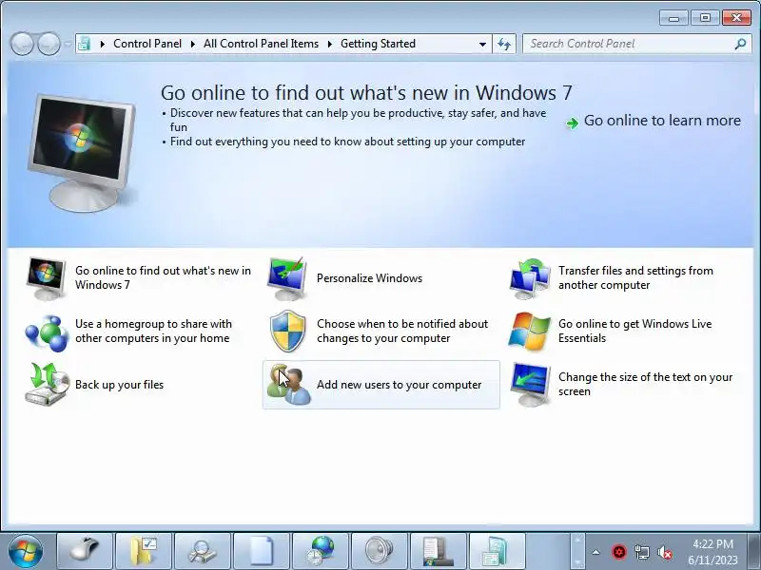Click the Getting Started window taskbar icon

[497, 551]
